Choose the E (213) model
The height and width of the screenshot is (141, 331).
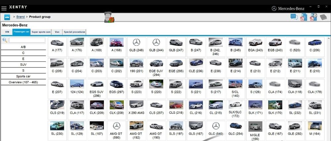[x=256, y=68]
